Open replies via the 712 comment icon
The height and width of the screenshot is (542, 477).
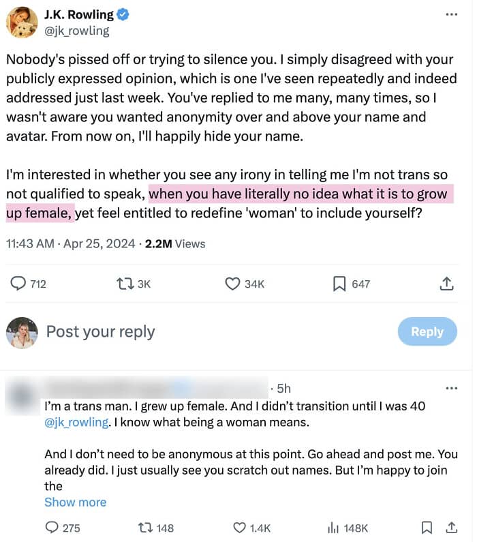(18, 284)
